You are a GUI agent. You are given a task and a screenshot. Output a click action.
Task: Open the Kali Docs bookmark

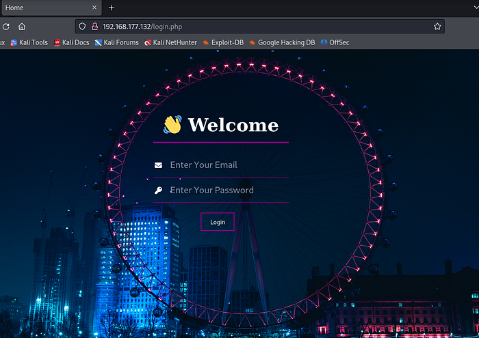coord(71,42)
